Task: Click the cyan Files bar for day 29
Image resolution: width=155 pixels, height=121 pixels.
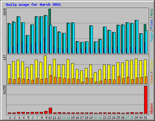Action: tap(137, 37)
